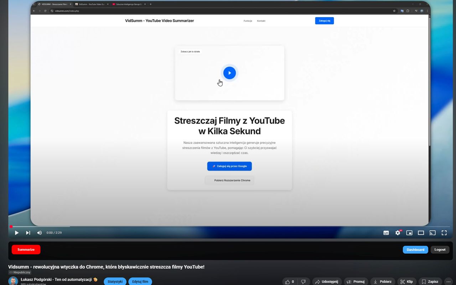The width and height of the screenshot is (456, 285).
Task: Open the VidSumm Dashboard
Action: (415, 249)
